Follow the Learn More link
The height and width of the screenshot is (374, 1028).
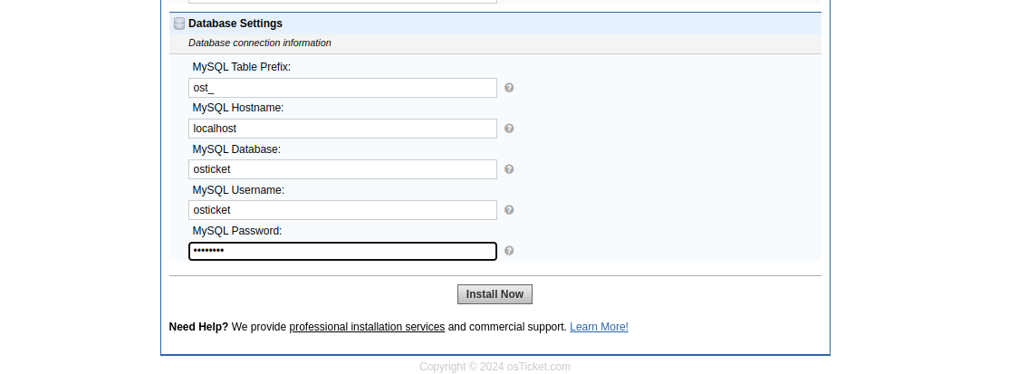599,327
